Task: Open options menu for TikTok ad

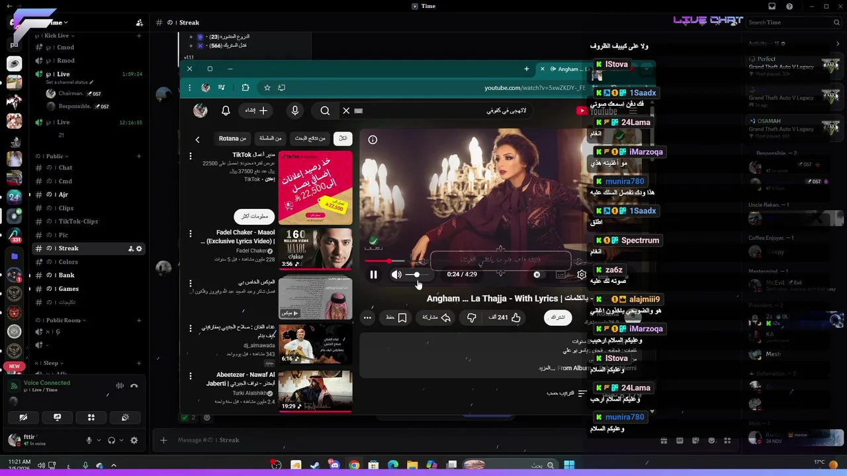Action: coord(191,156)
